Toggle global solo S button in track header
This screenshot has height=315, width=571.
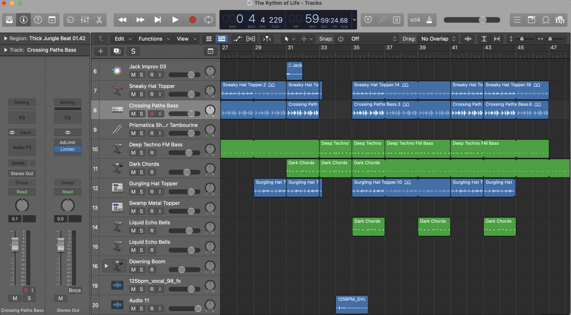coord(133,51)
